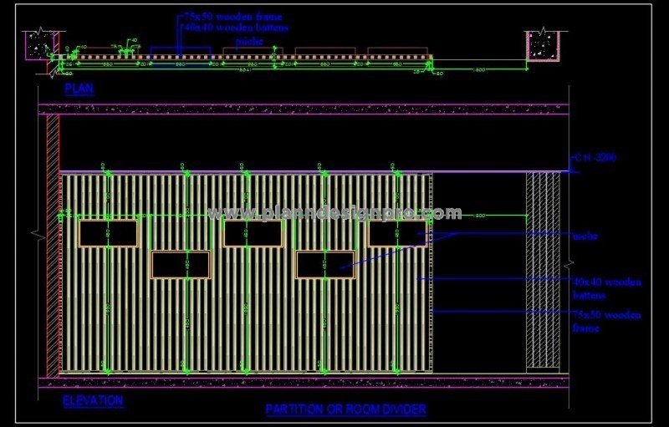Screen dimensions: 669x427
Task: Select the lower-left niche in elevation
Action: pyautogui.click(x=180, y=264)
